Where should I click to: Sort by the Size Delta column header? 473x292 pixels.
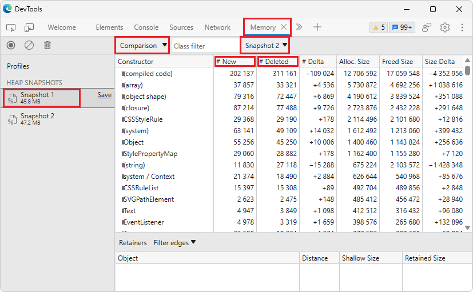point(443,62)
